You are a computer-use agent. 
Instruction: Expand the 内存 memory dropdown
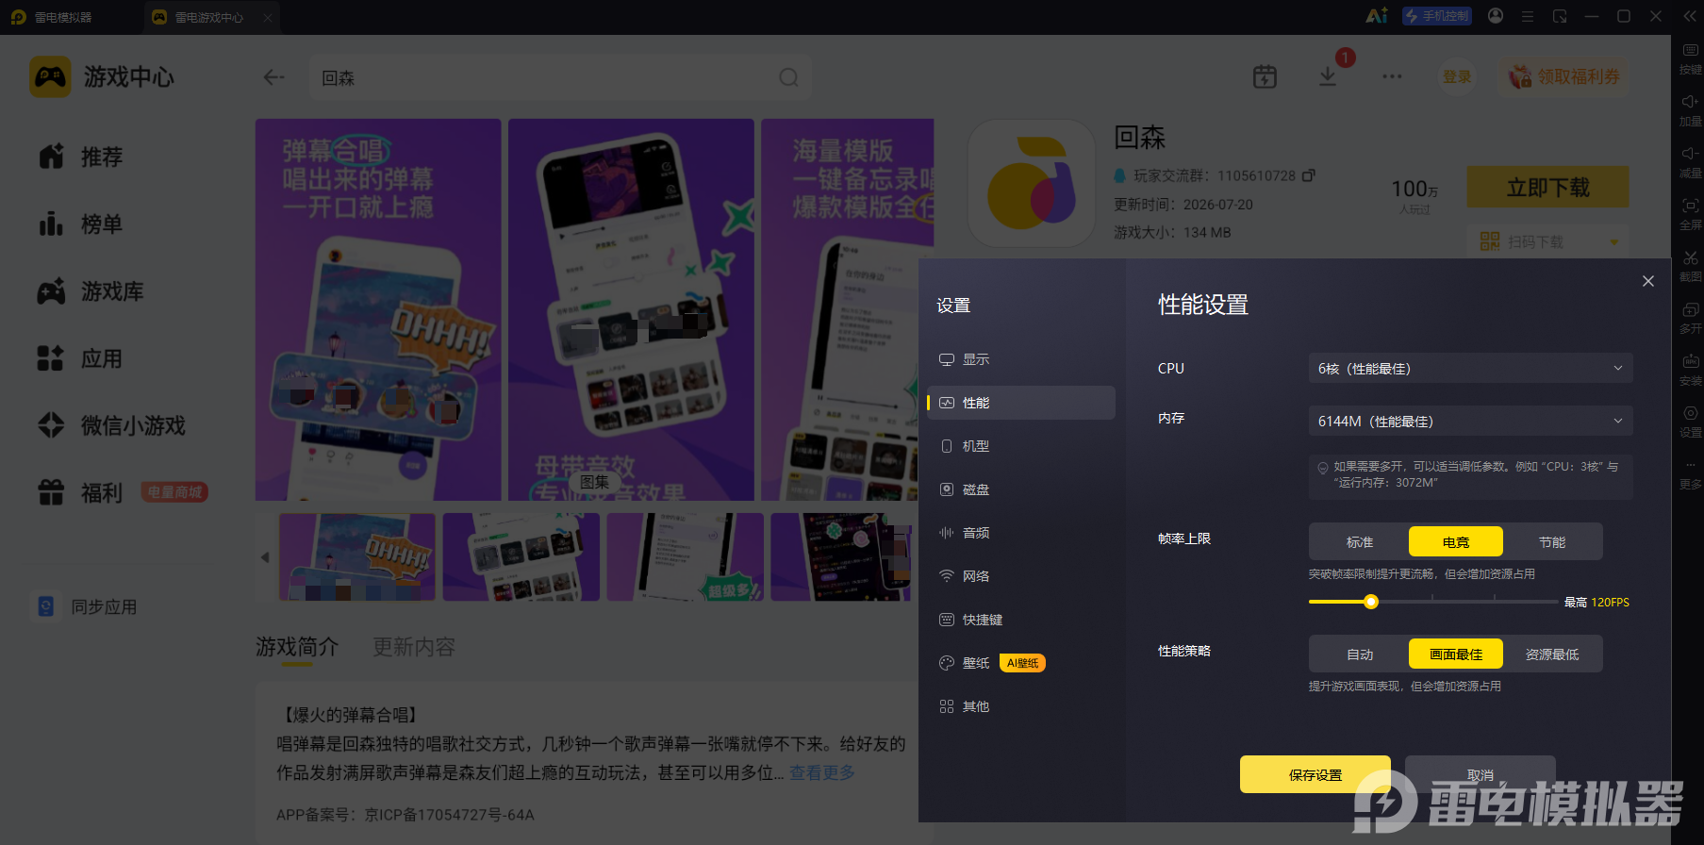(1470, 421)
